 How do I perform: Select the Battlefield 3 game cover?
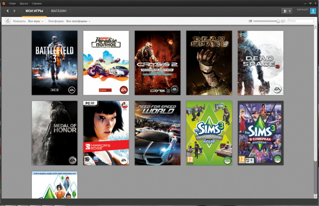pyautogui.click(x=54, y=63)
